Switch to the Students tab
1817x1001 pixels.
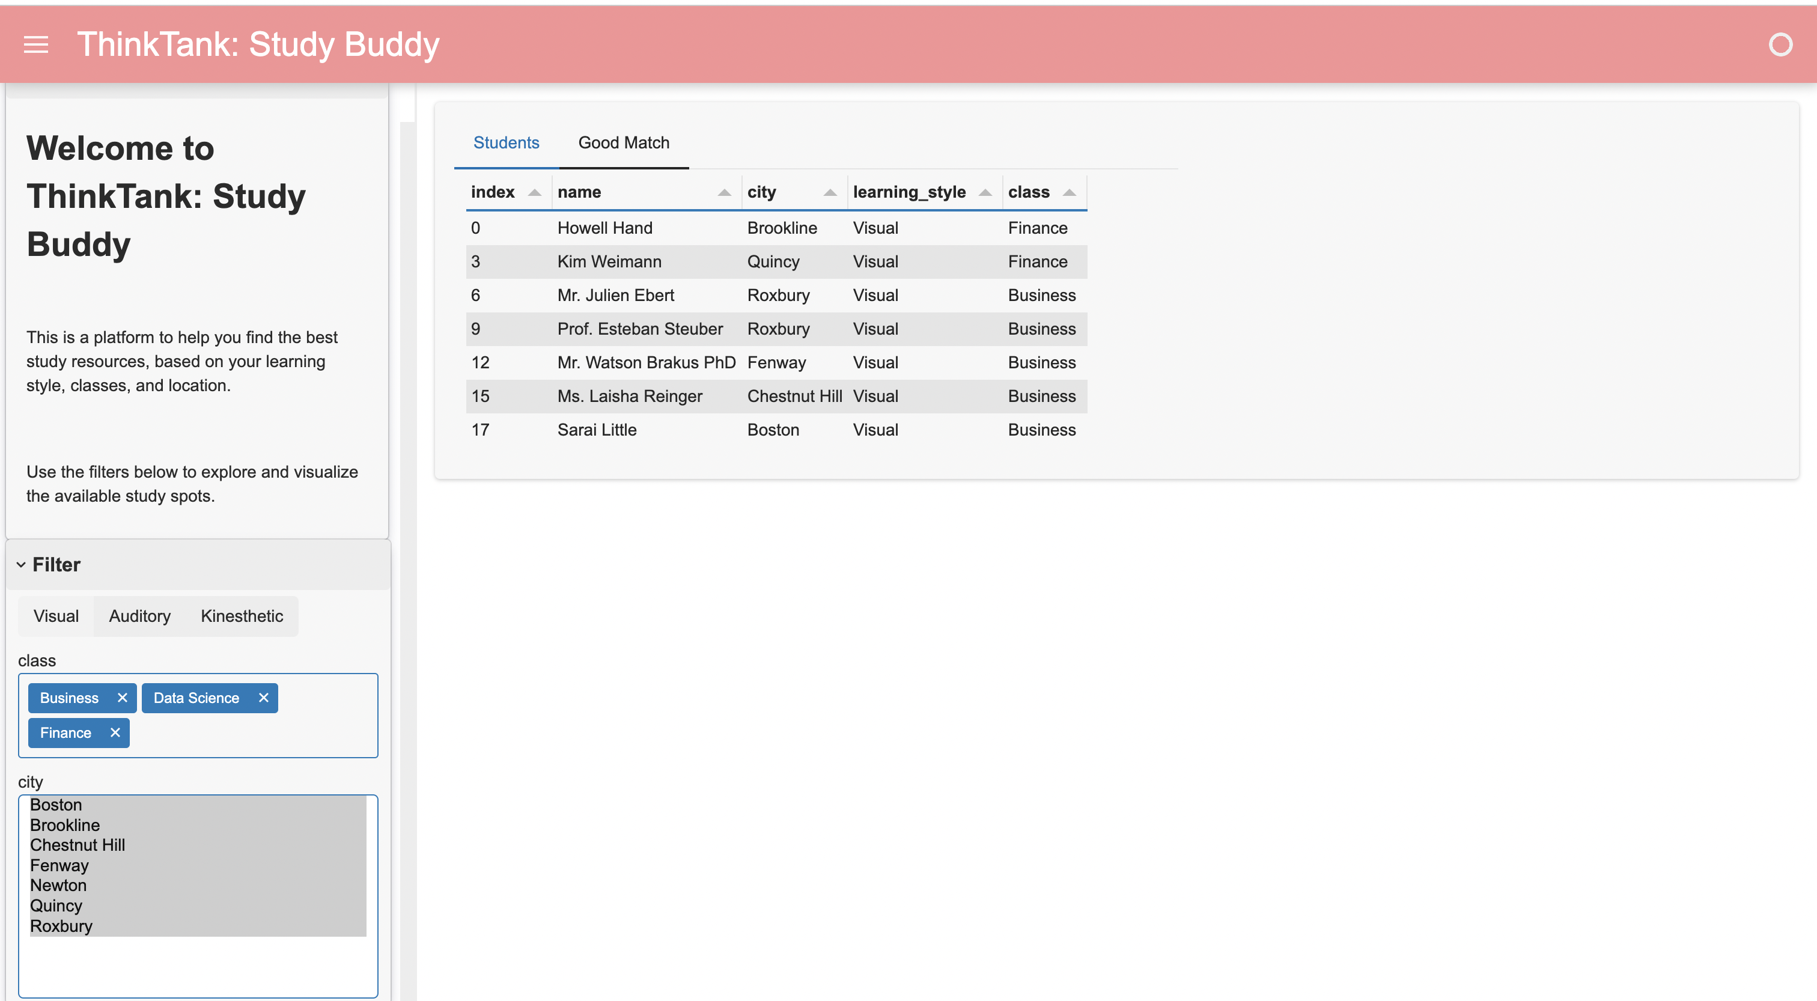506,142
